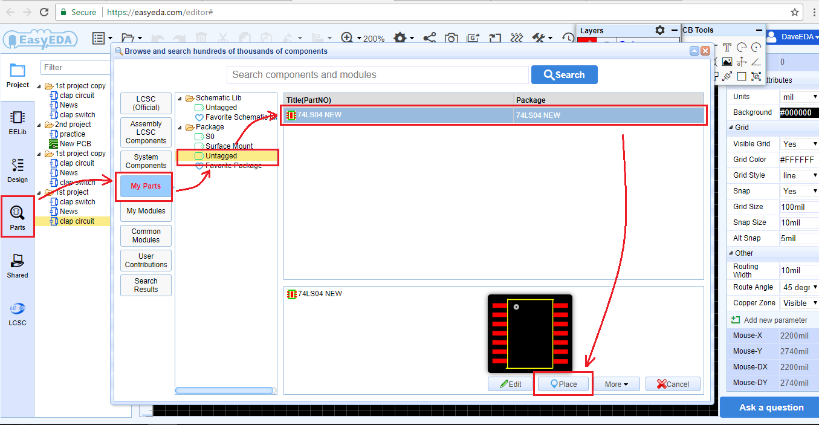Open the More dropdown button
819x425 pixels.
(x=615, y=384)
